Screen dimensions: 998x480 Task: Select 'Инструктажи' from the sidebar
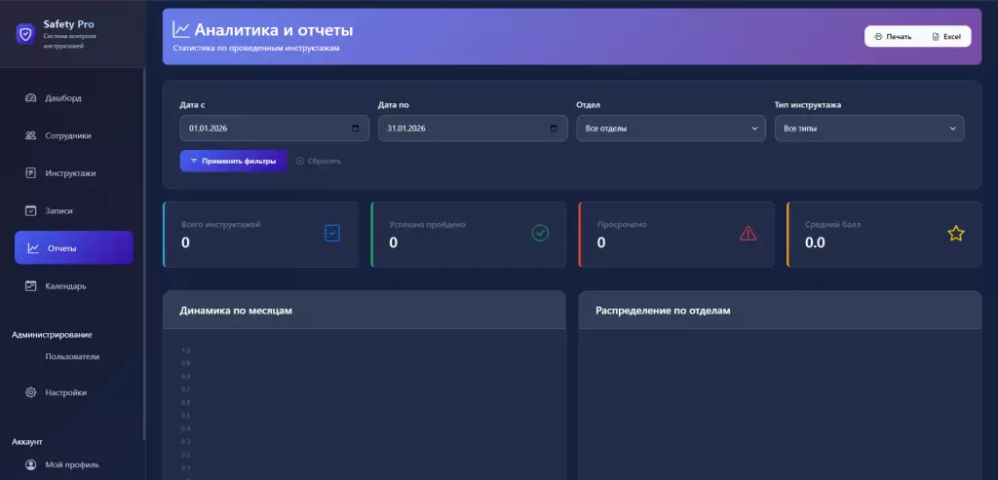coord(70,173)
